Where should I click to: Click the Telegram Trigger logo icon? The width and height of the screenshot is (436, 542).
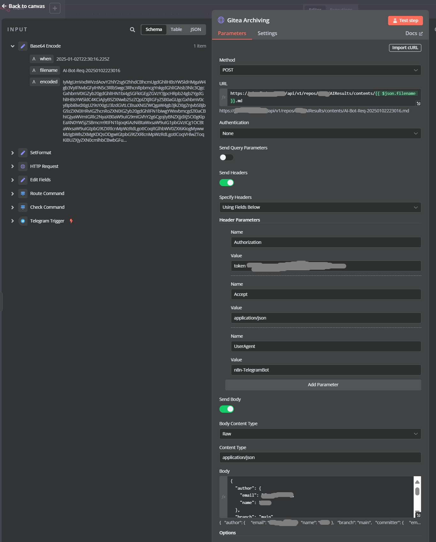click(23, 221)
